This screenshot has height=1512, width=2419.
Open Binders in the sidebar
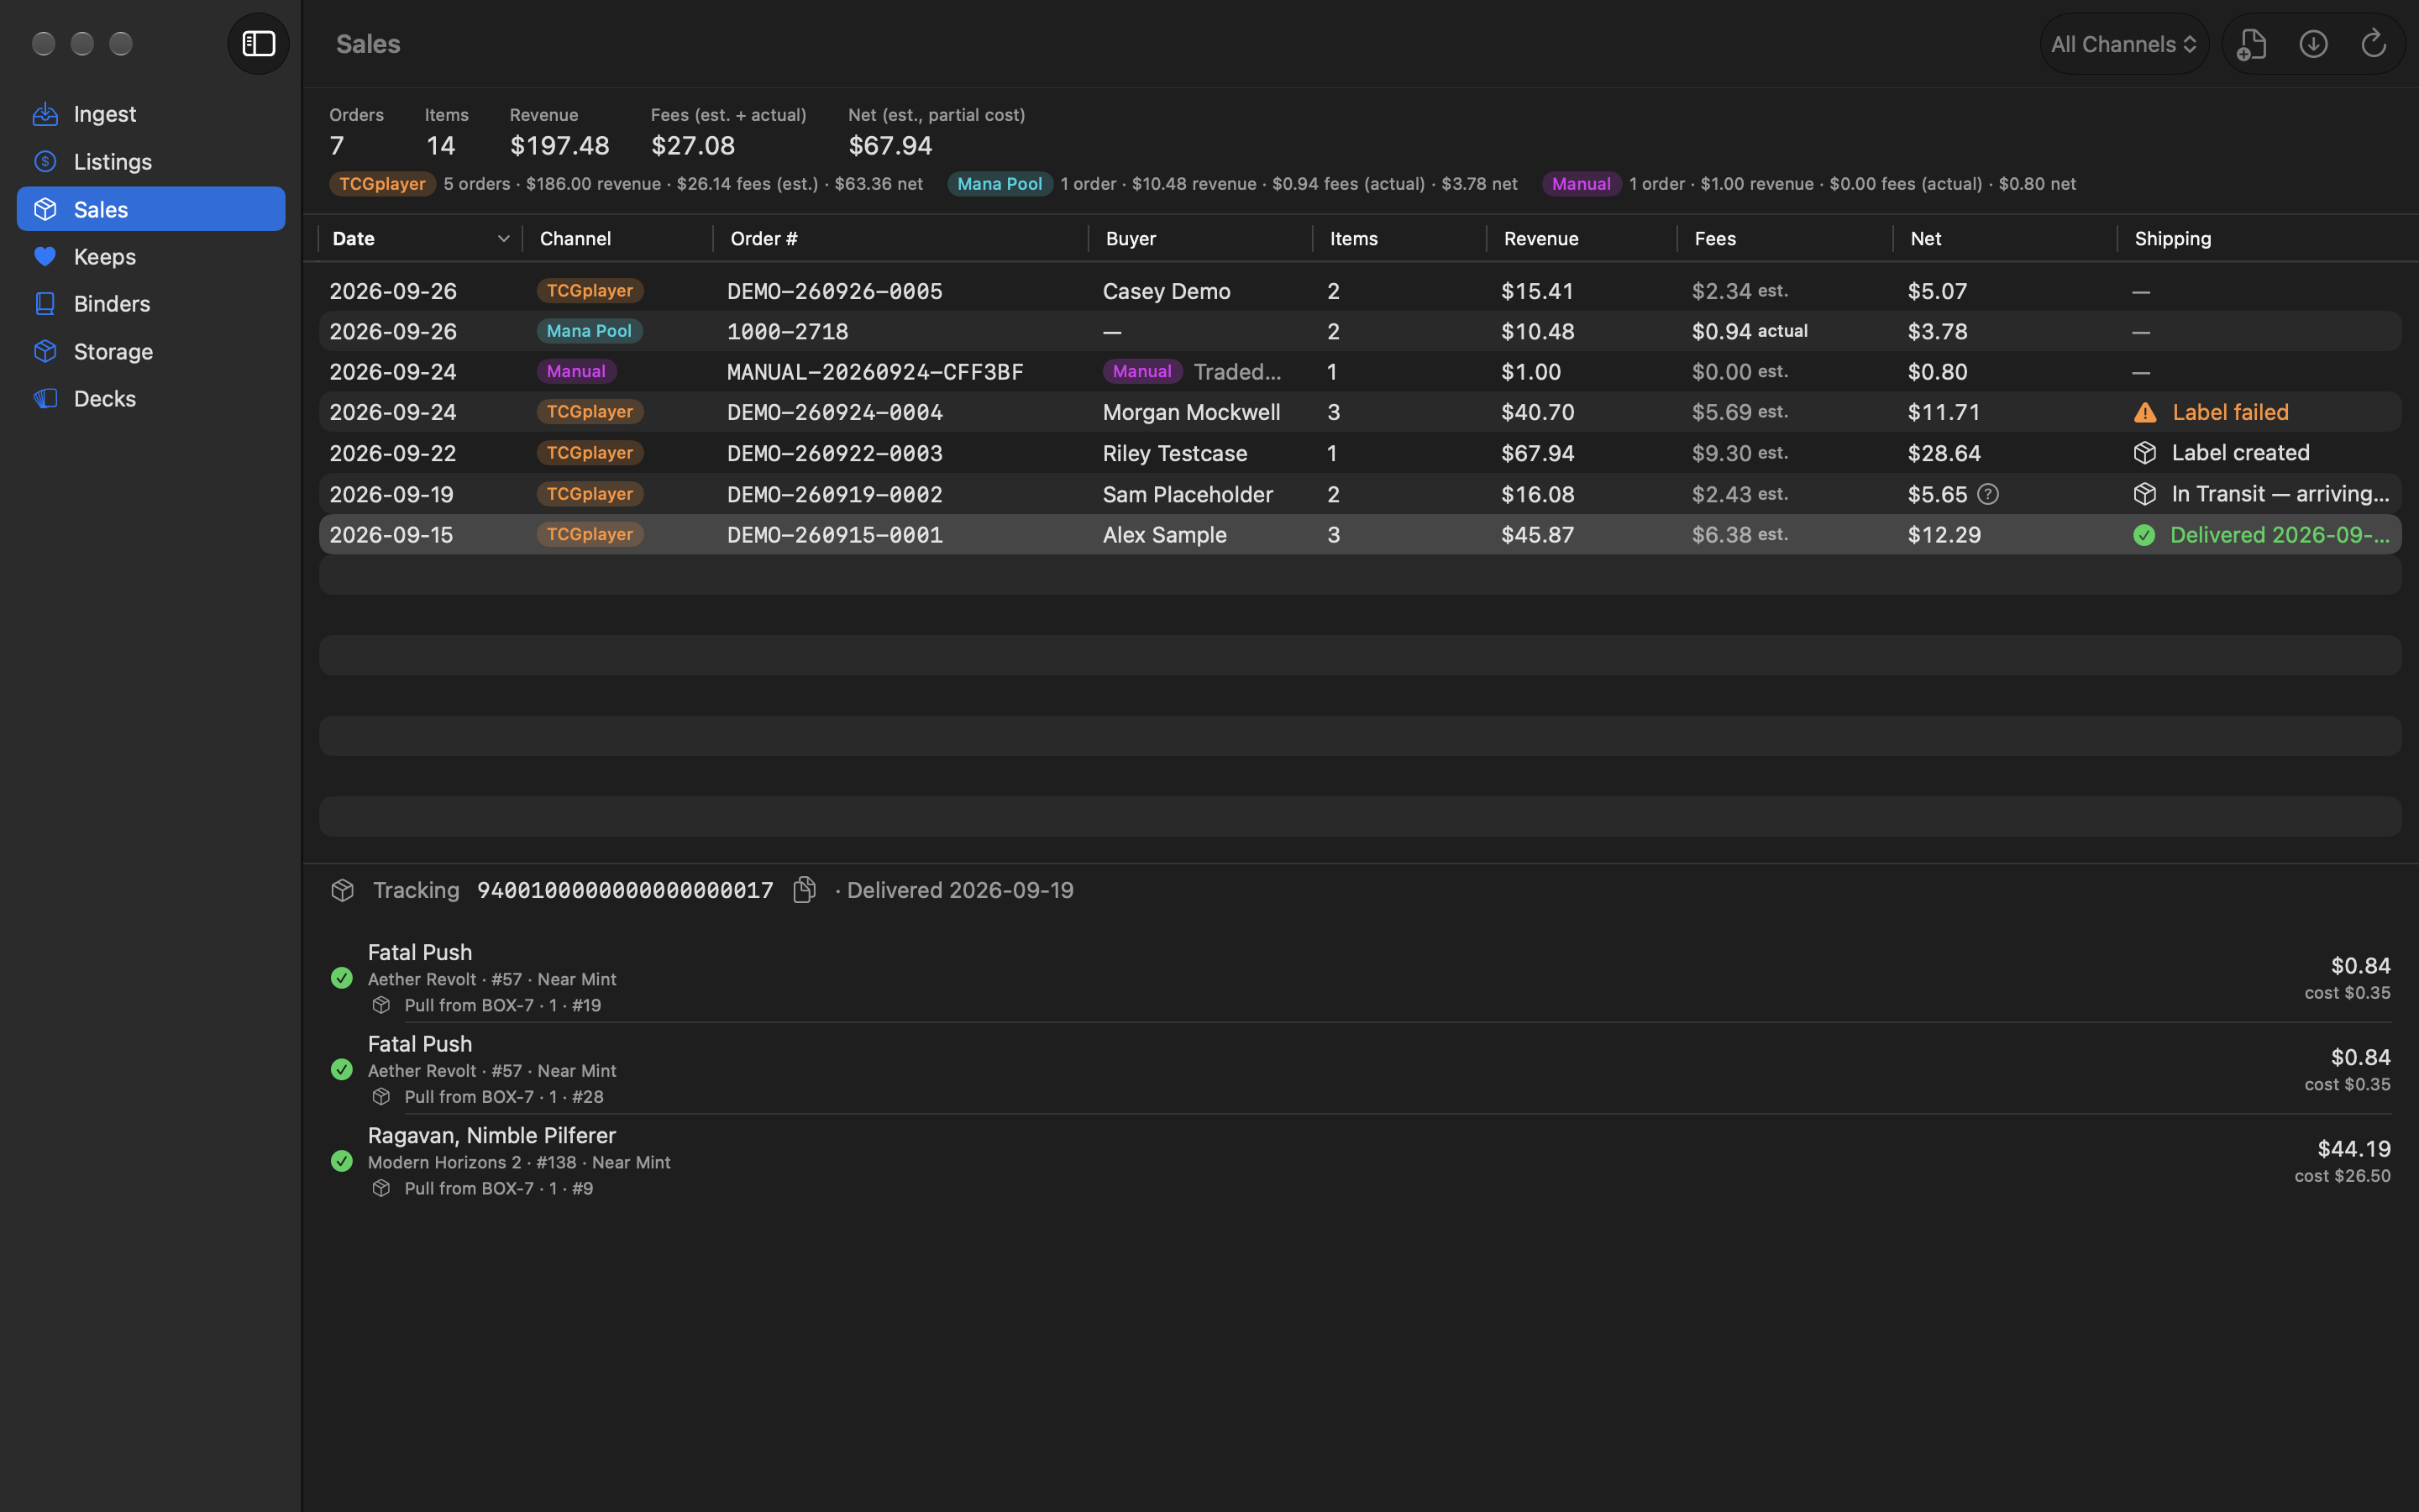[151, 303]
